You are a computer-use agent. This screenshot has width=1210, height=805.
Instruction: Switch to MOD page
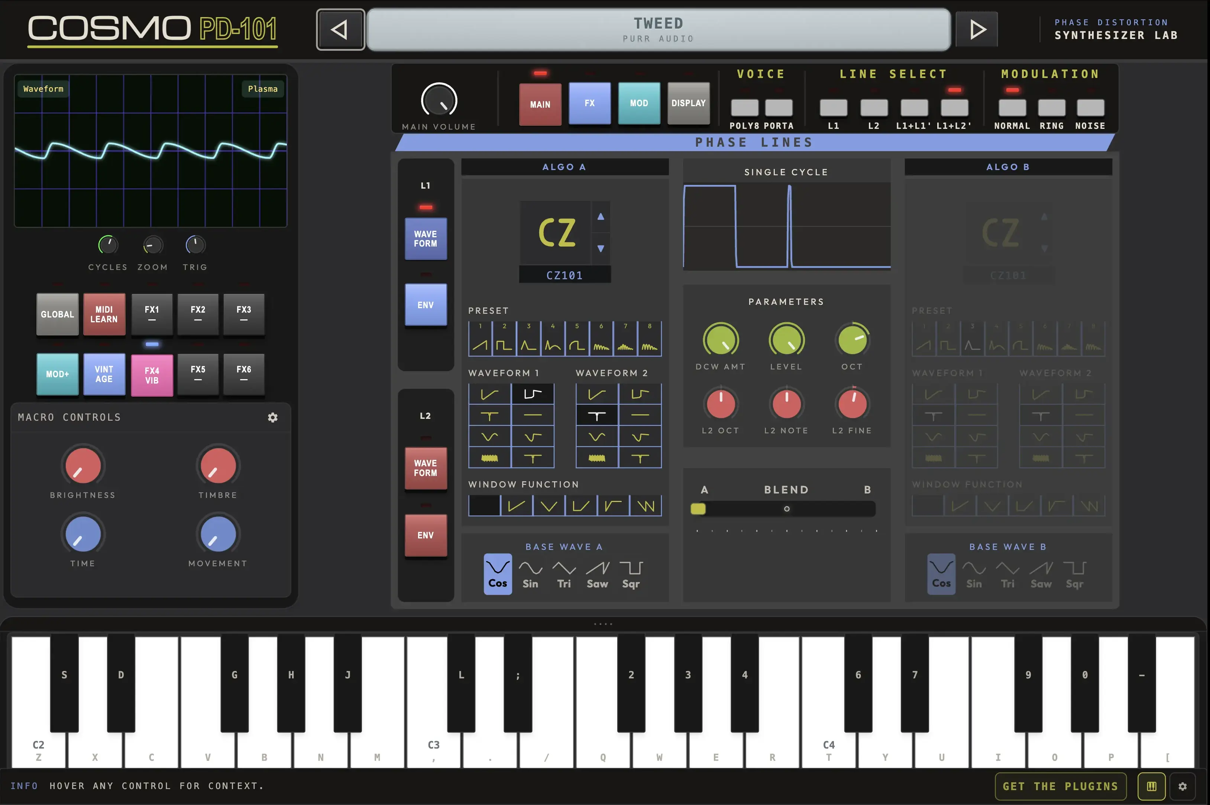pyautogui.click(x=639, y=103)
